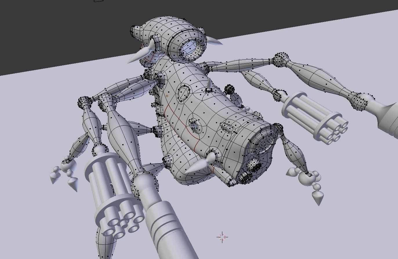Click the red-white 3D cursor crosshair
The width and height of the screenshot is (398, 259).
222,237
